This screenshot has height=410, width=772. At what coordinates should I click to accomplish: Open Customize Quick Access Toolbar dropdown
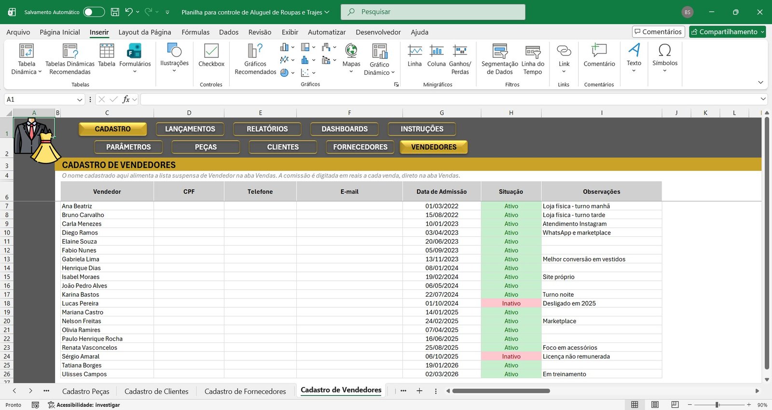pos(167,12)
